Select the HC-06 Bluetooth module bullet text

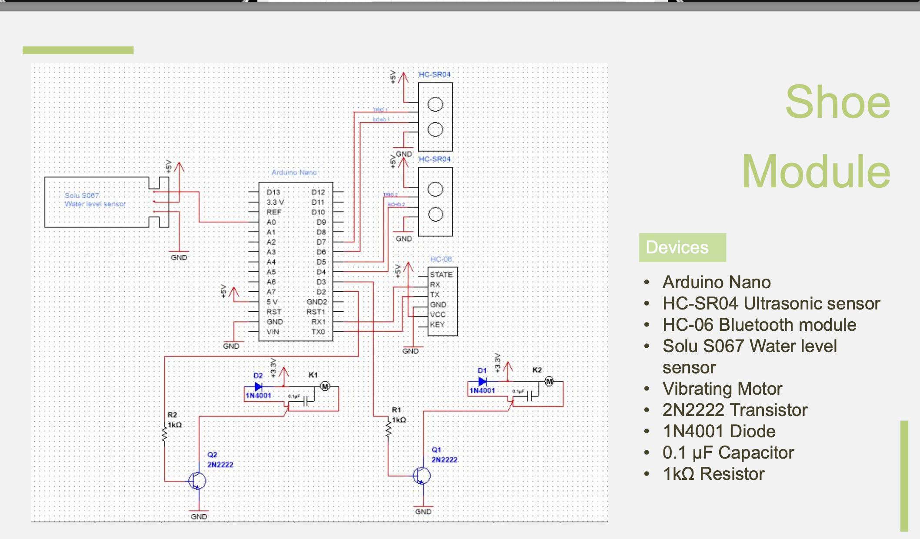point(759,325)
